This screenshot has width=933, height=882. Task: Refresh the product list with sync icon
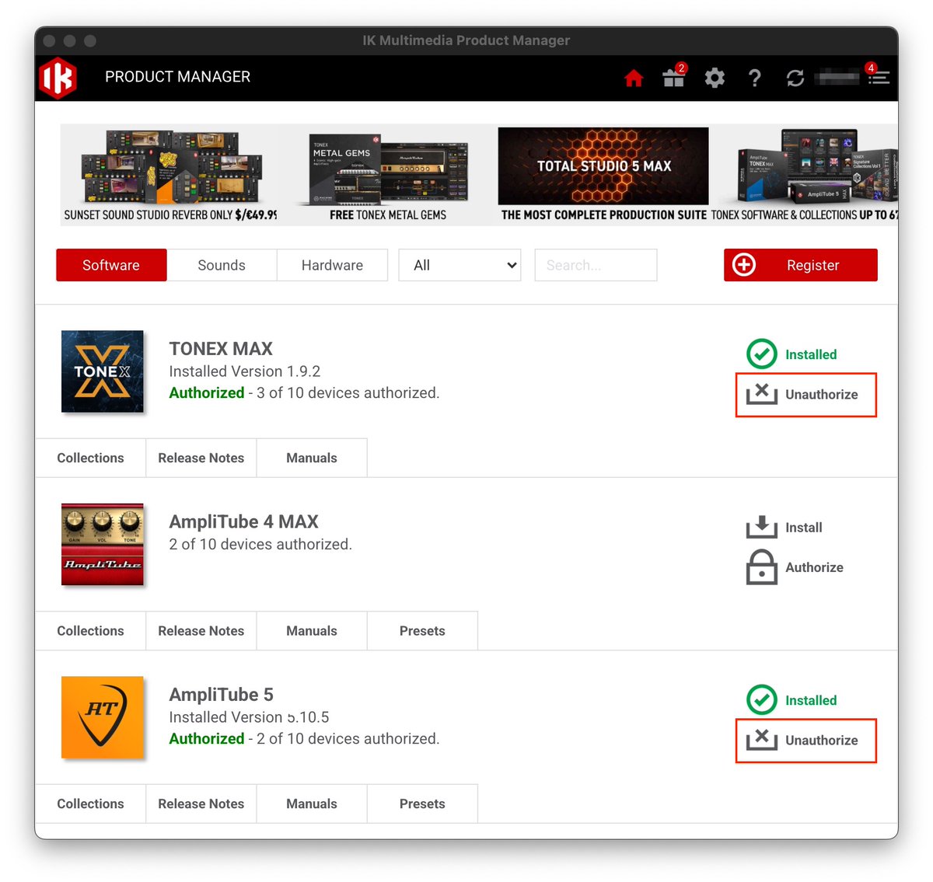(795, 78)
